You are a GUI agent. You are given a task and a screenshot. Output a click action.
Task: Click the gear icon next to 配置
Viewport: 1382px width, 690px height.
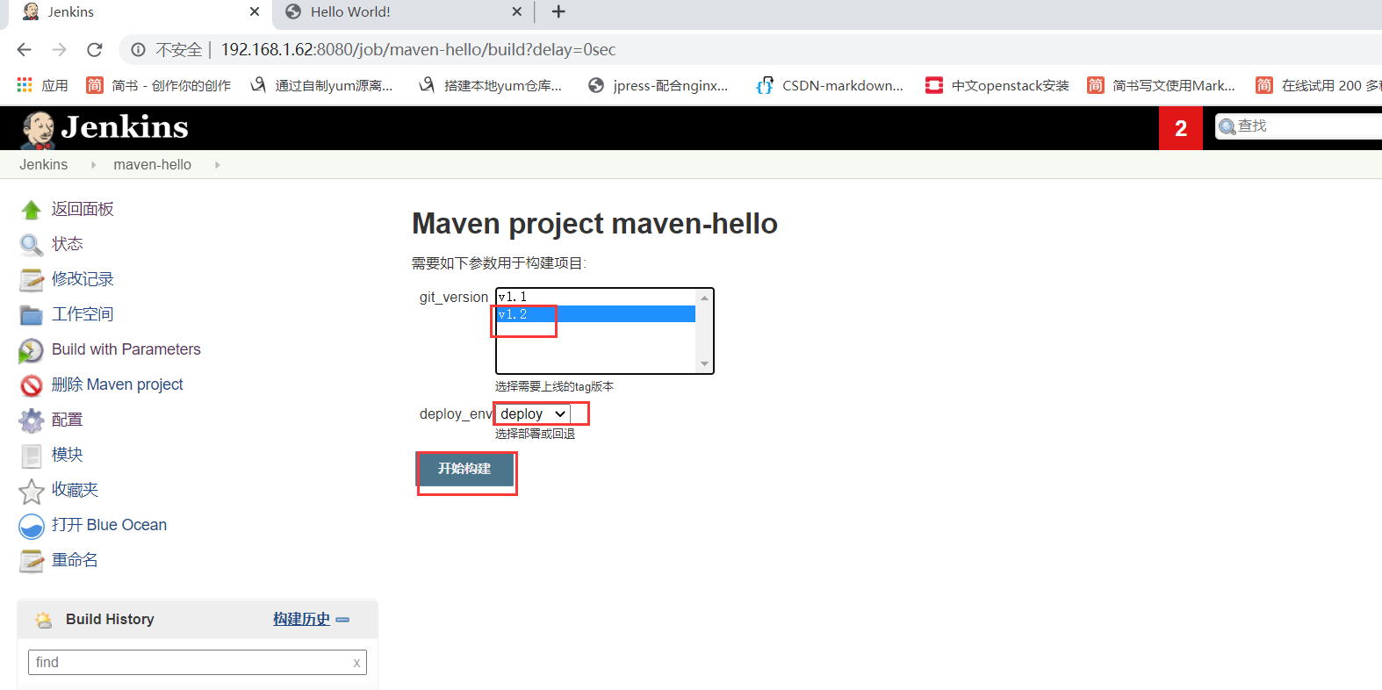pyautogui.click(x=31, y=420)
